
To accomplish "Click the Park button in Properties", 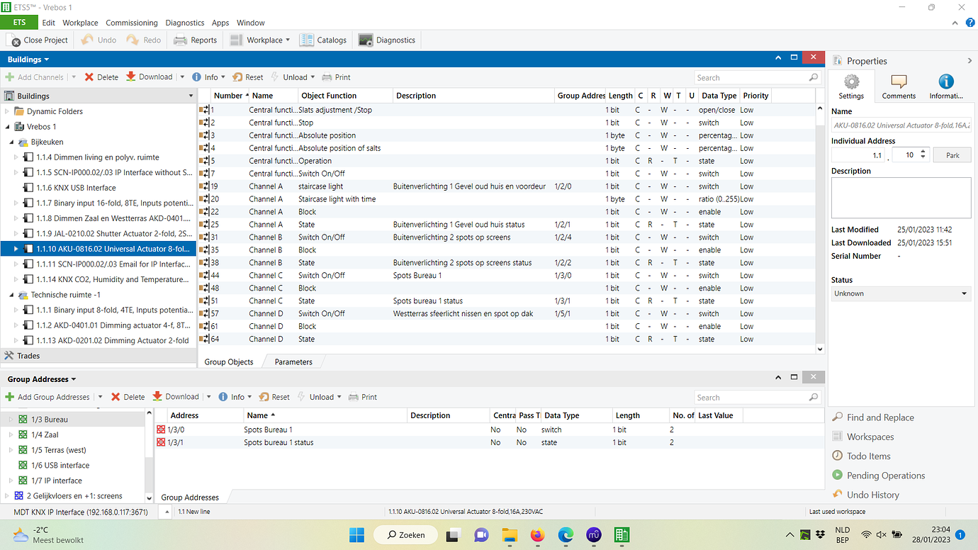I will click(x=952, y=154).
